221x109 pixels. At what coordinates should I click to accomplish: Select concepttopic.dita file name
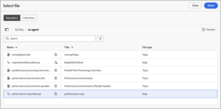(21, 55)
